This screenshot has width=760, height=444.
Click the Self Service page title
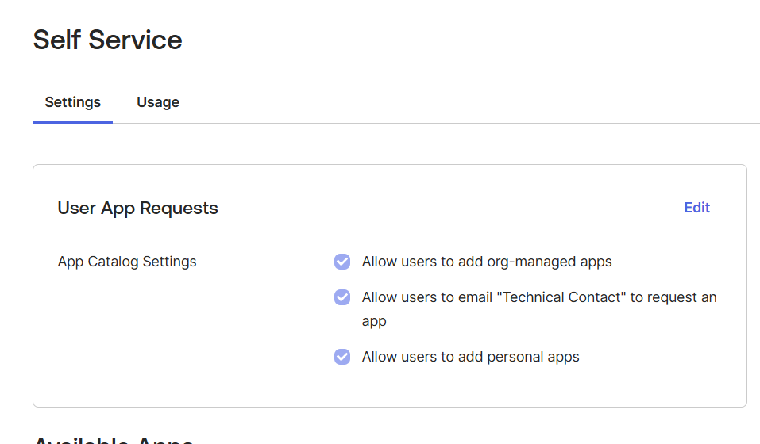point(107,40)
